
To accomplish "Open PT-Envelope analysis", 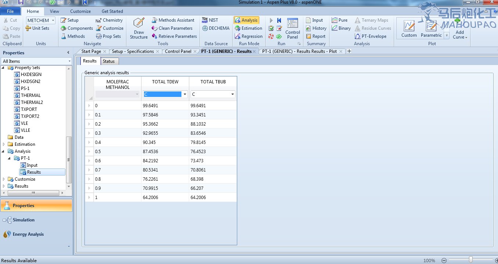I will [x=371, y=36].
